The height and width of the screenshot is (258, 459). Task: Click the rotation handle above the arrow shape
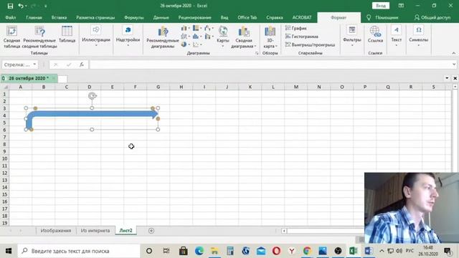pyautogui.click(x=93, y=96)
